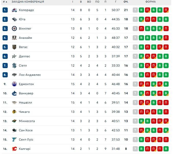Viewport: 174px width, 156px height.
Task: Click the Dallas Stars logo
Action: click(14, 57)
